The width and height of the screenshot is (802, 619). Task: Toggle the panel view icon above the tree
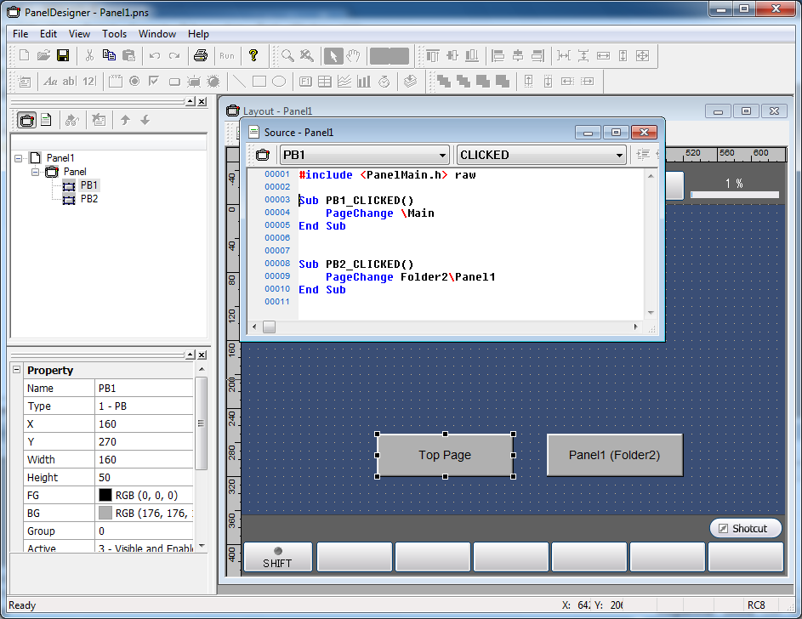pos(27,120)
